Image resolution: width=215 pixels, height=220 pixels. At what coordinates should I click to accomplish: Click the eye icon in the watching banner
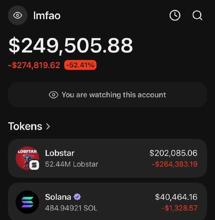[53, 95]
